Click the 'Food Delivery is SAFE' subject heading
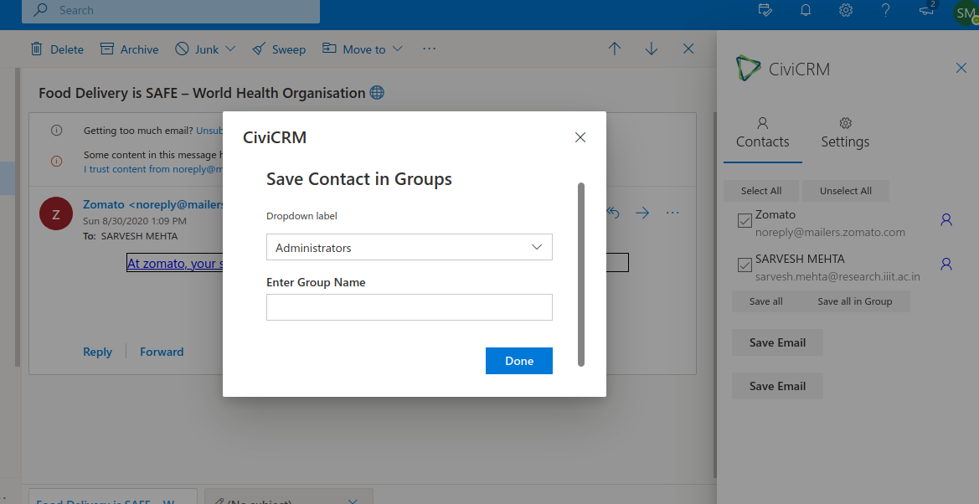 point(202,93)
